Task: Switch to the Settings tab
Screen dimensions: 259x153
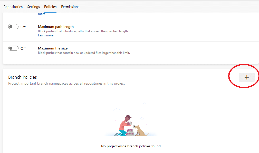Action: pyautogui.click(x=33, y=7)
